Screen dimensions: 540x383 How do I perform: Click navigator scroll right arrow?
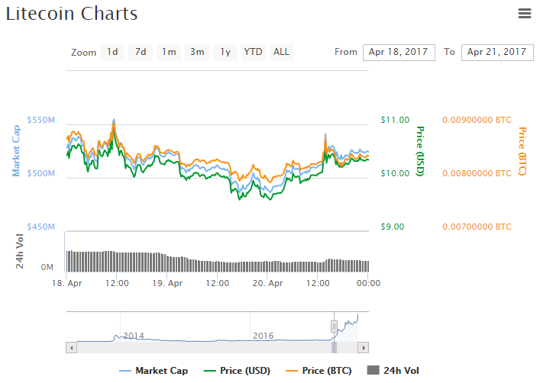364,348
